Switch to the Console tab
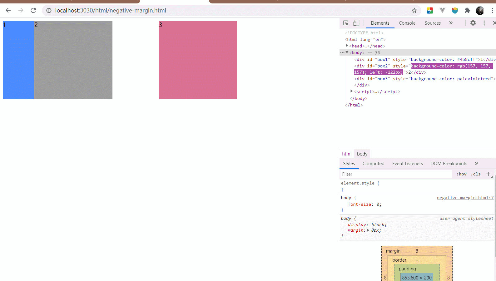This screenshot has width=496, height=281. 407,23
